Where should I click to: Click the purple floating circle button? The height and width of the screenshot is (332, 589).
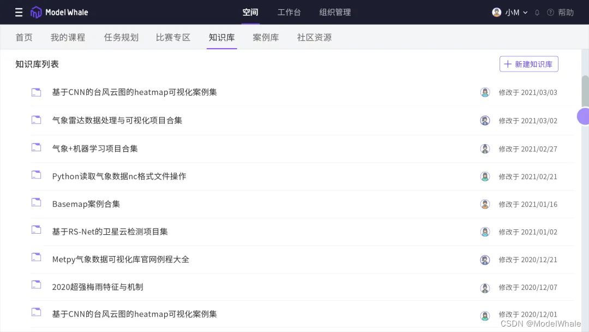[x=584, y=116]
